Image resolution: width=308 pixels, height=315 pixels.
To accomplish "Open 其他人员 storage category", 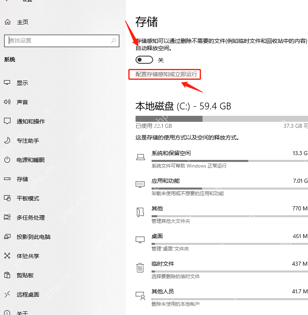I will 222,297.
